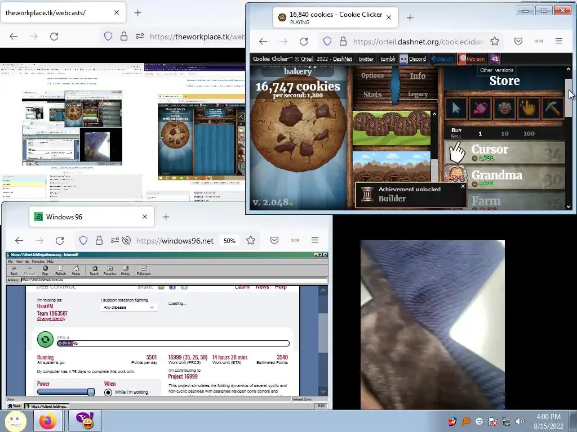The width and height of the screenshot is (577, 432).
Task: Buy the grandma cookie-plate upgrade in Store
Action: [x=504, y=108]
